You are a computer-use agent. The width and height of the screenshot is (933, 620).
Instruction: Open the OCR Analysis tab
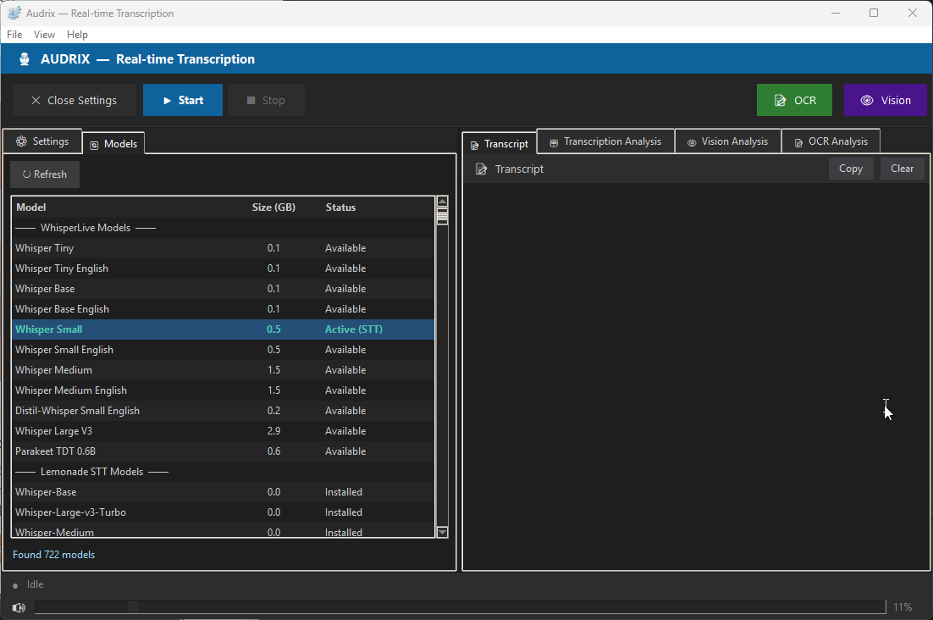831,141
